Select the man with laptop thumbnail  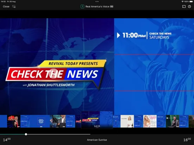58,121
